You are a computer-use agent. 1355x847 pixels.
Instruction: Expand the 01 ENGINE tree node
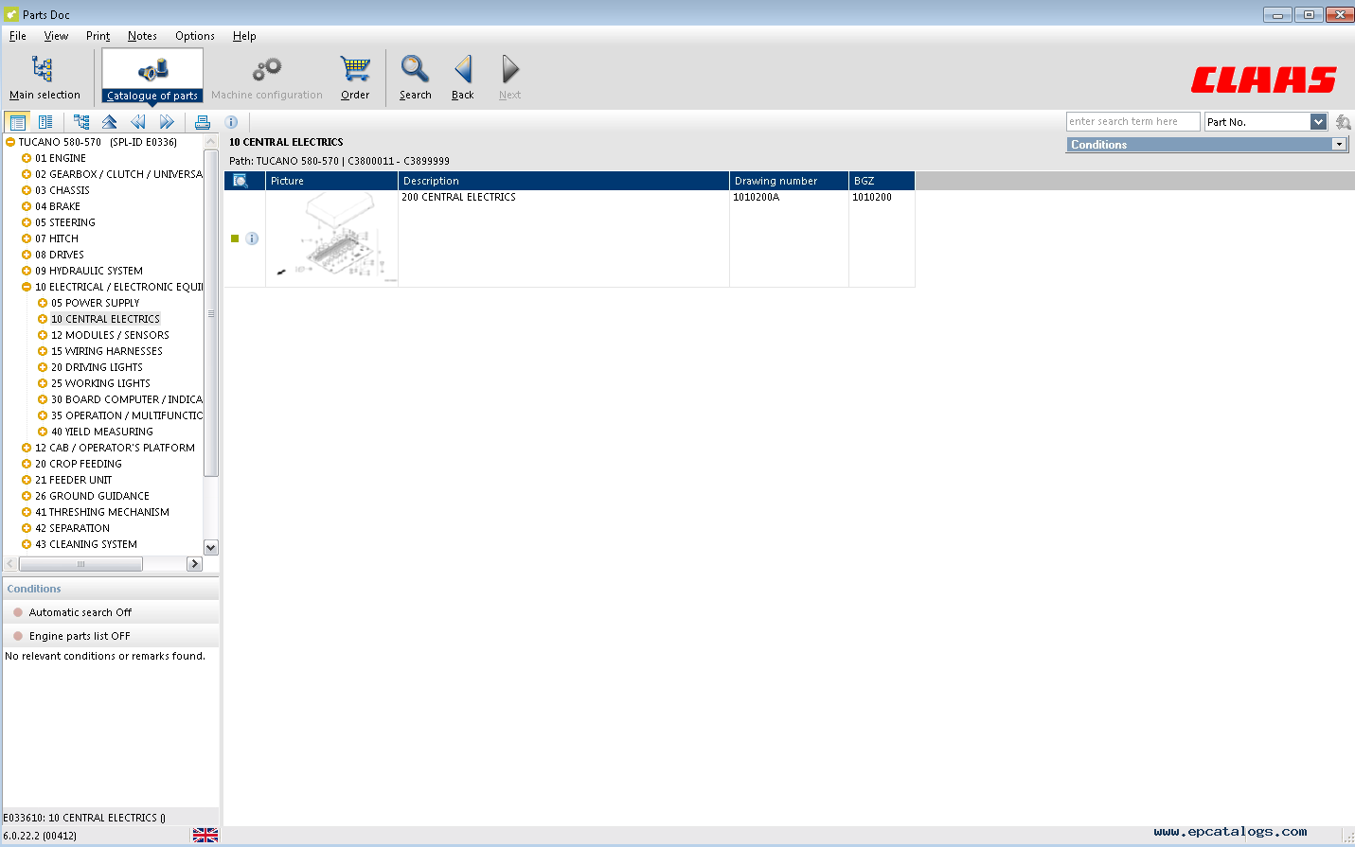click(27, 158)
